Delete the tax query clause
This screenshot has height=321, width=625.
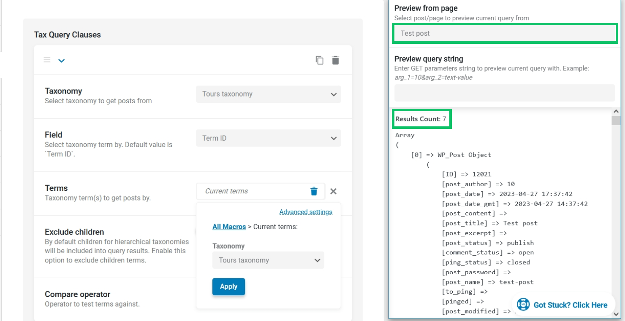335,60
